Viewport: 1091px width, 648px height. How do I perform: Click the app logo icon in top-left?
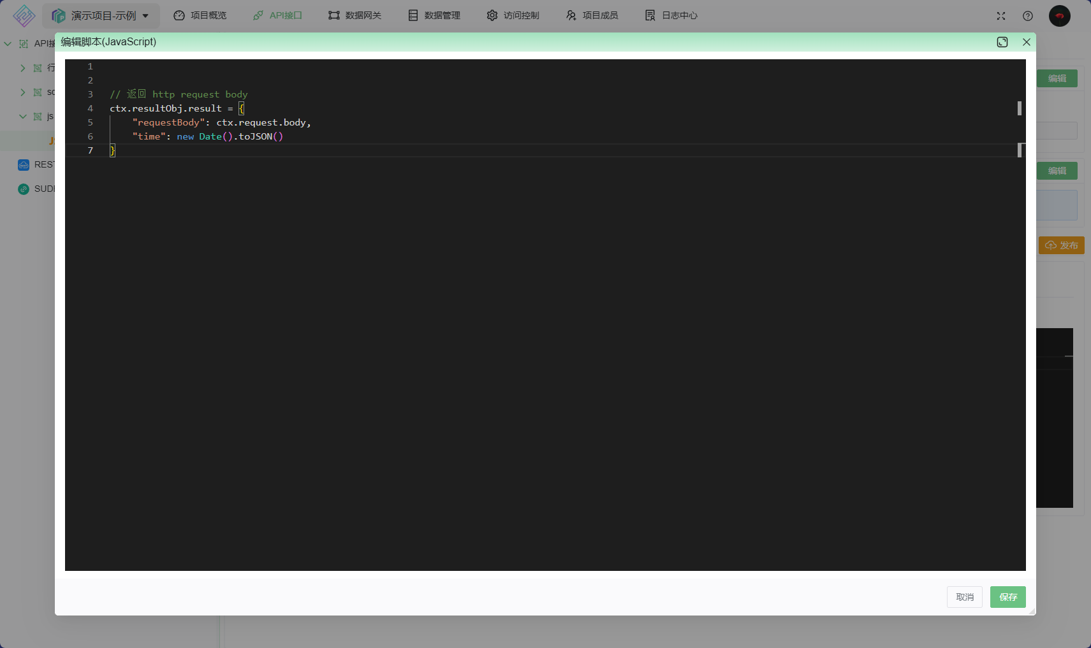pos(24,15)
